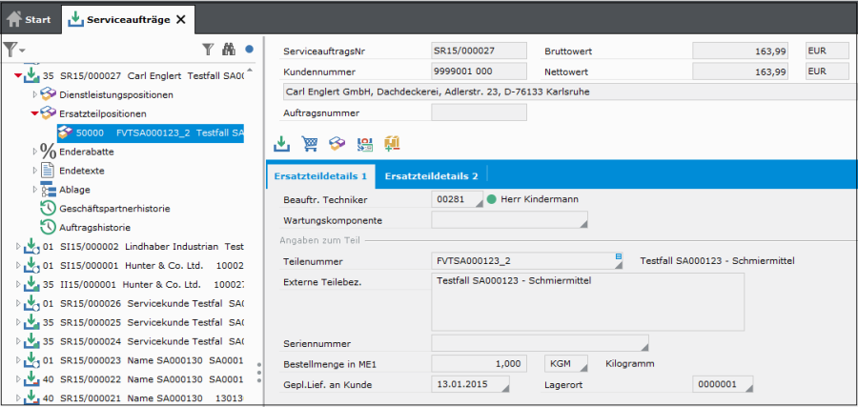
Task: Click the shopping cart toolbar icon
Action: [x=309, y=144]
